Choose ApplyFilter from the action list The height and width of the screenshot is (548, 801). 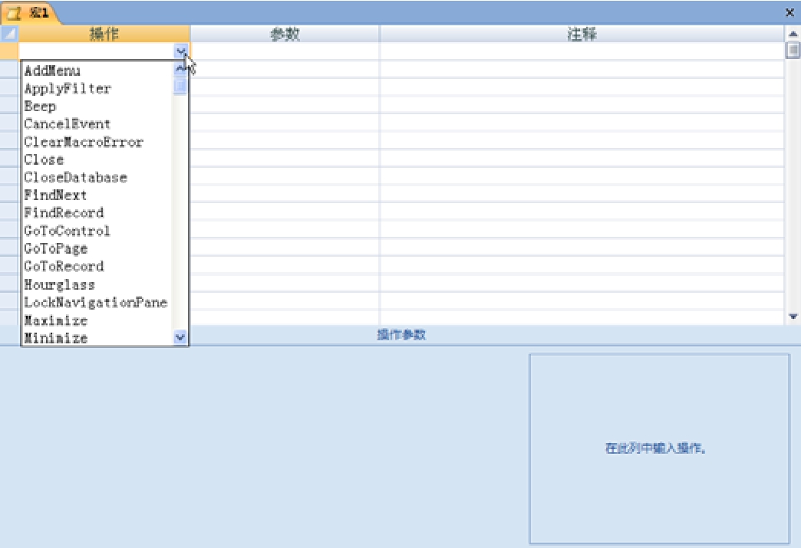click(x=68, y=88)
